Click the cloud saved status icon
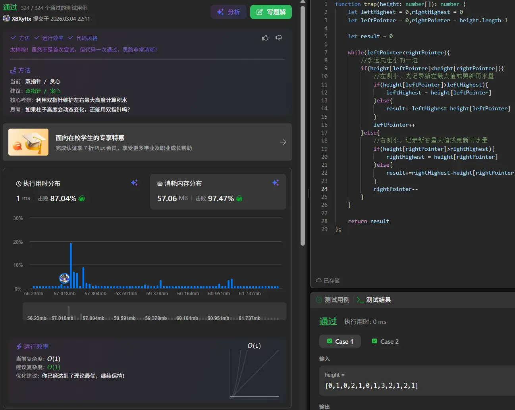Screen dimensions: 515x410 pos(318,280)
